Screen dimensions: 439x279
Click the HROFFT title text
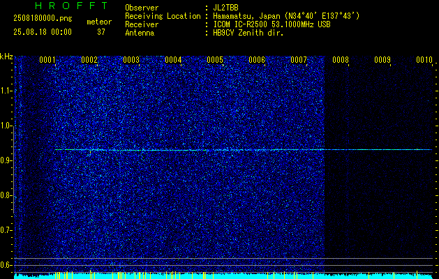(72, 6)
